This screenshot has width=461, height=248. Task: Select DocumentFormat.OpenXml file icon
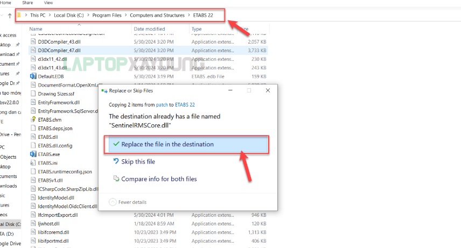[x=33, y=85]
